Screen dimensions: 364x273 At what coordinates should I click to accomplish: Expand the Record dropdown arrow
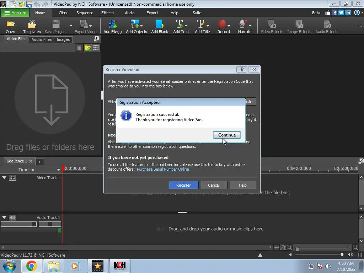229,26
